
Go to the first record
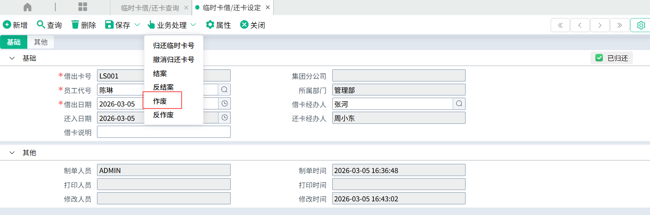pos(560,25)
